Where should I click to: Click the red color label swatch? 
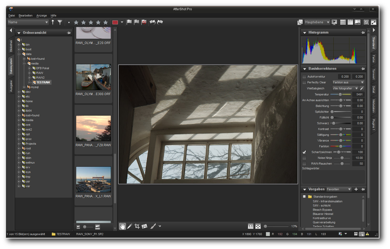click(115, 22)
